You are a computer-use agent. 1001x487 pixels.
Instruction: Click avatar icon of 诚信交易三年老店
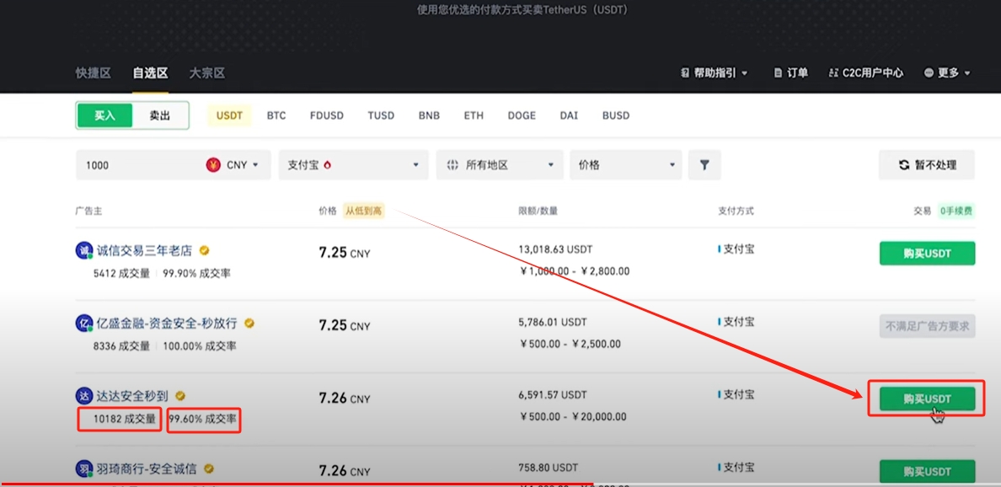[84, 250]
